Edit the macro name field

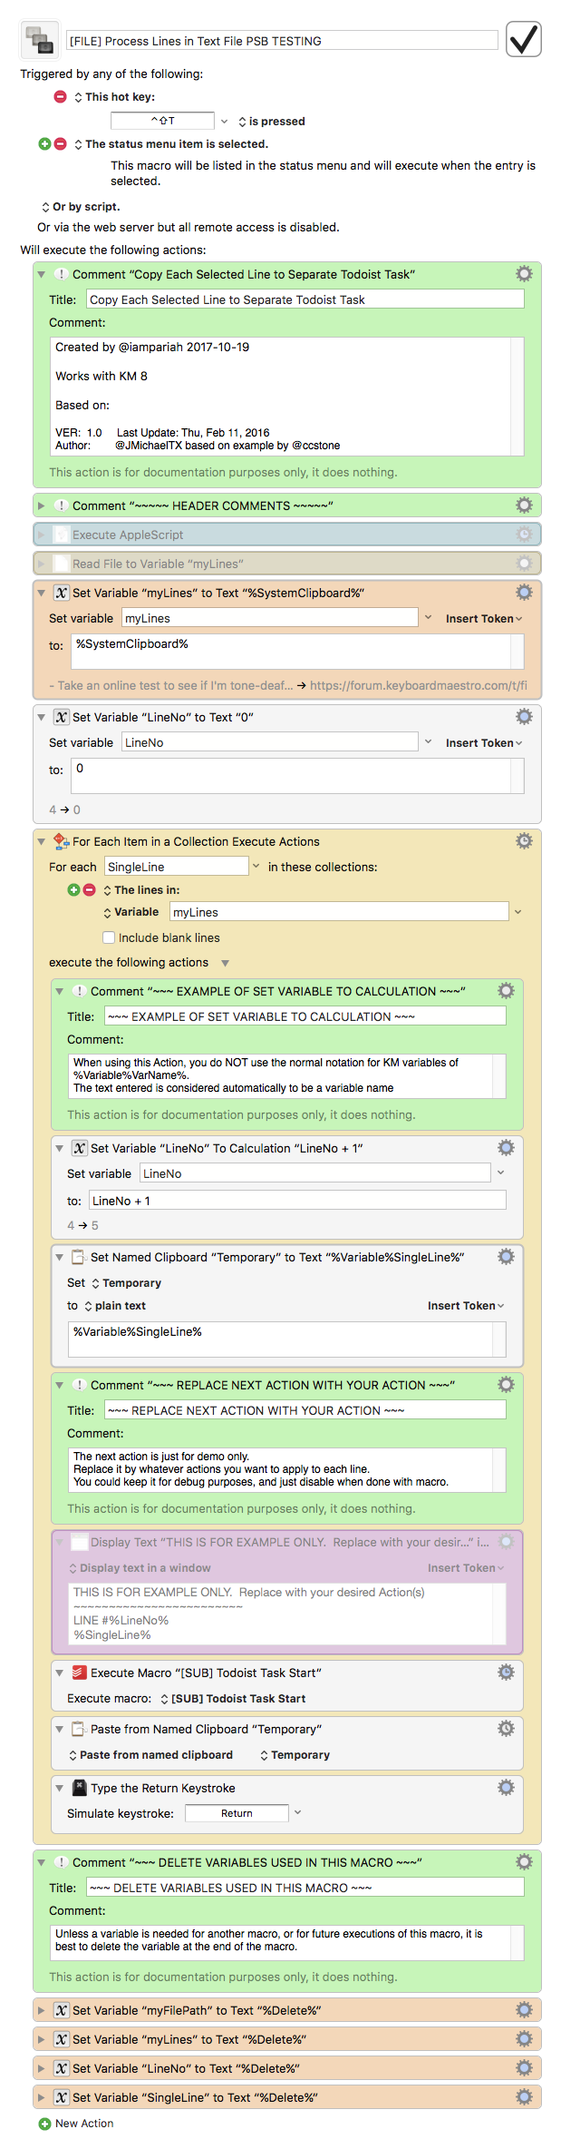[x=282, y=41]
